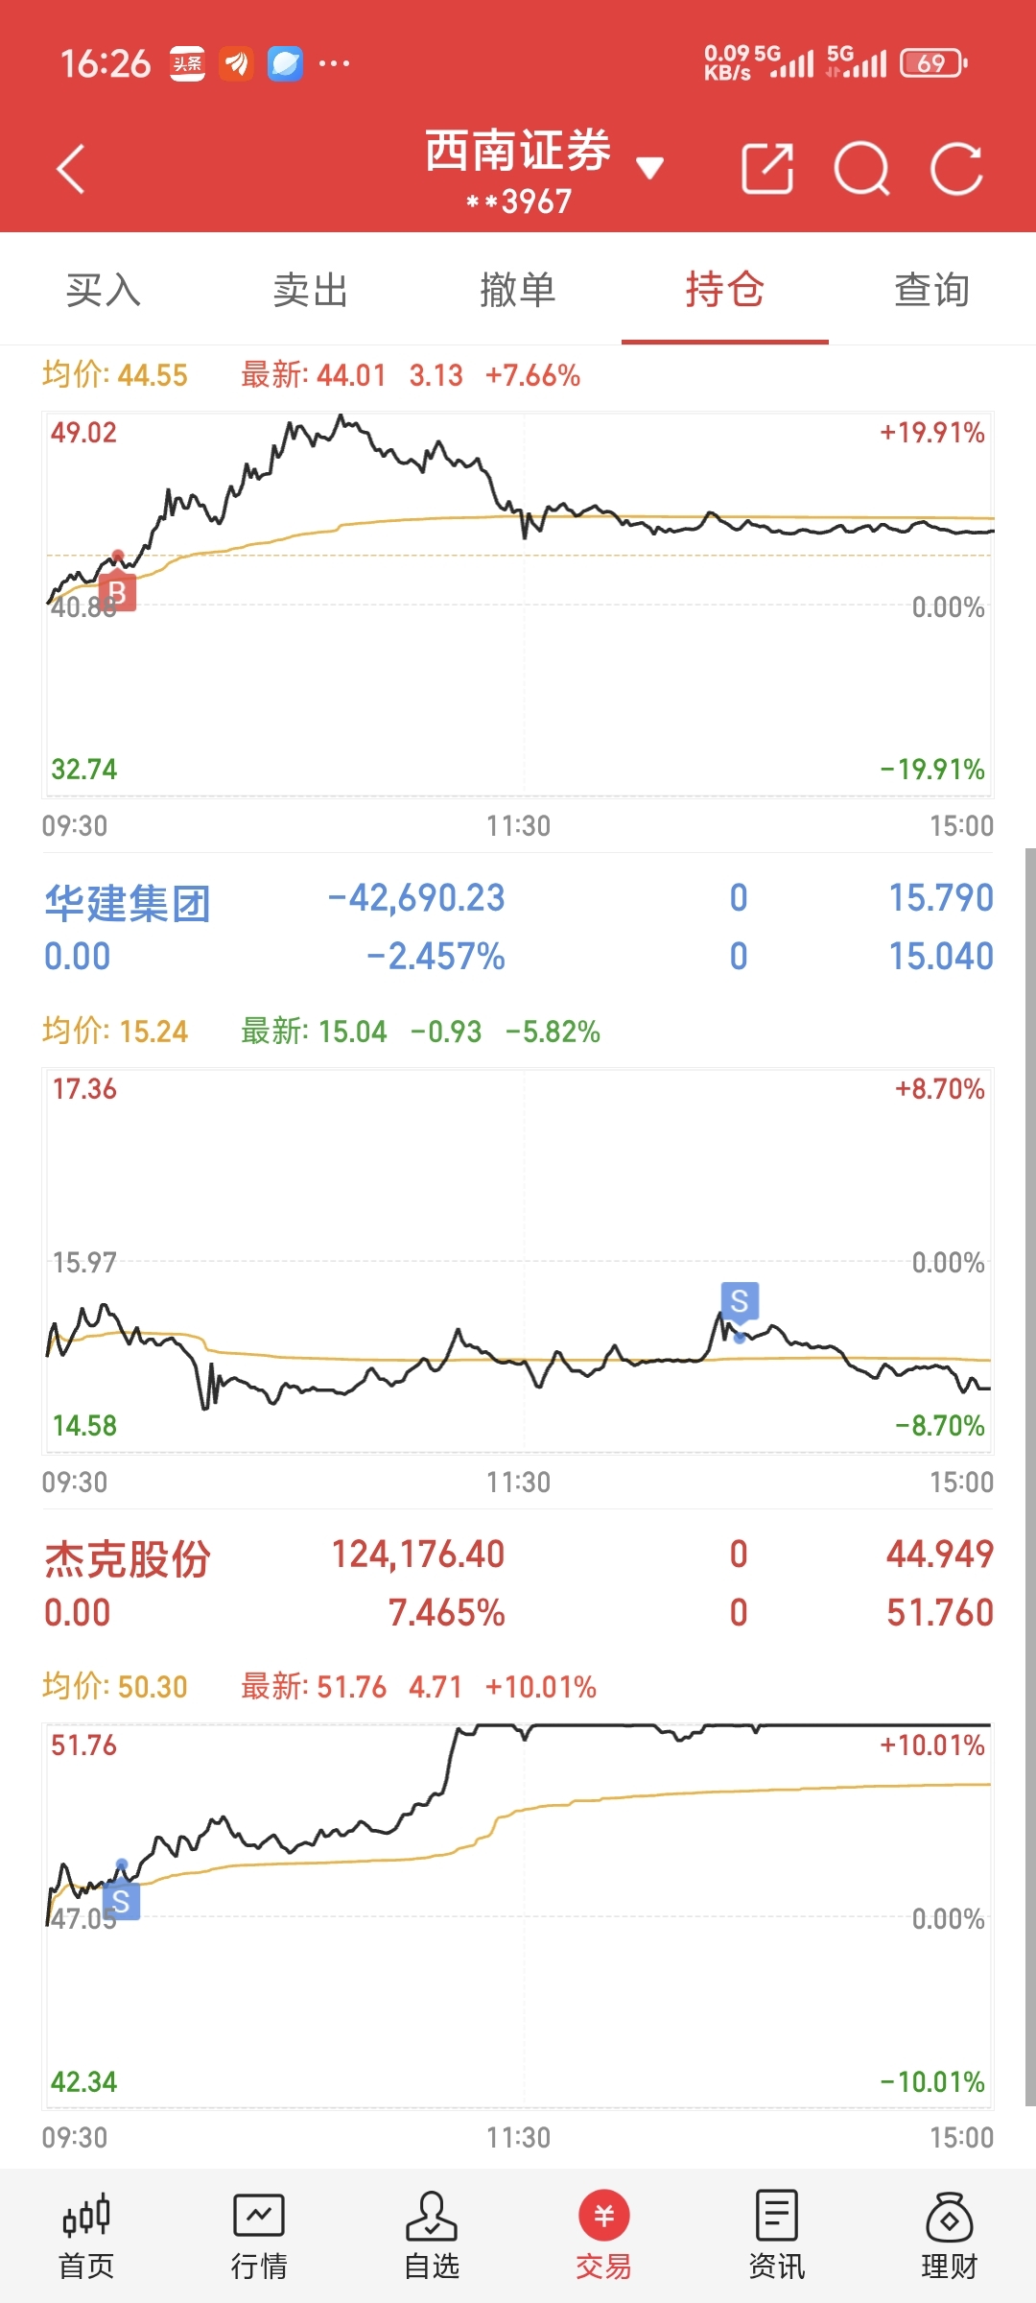Refresh holdings with the reload icon
Viewport: 1036px width, 2303px height.
click(x=956, y=169)
